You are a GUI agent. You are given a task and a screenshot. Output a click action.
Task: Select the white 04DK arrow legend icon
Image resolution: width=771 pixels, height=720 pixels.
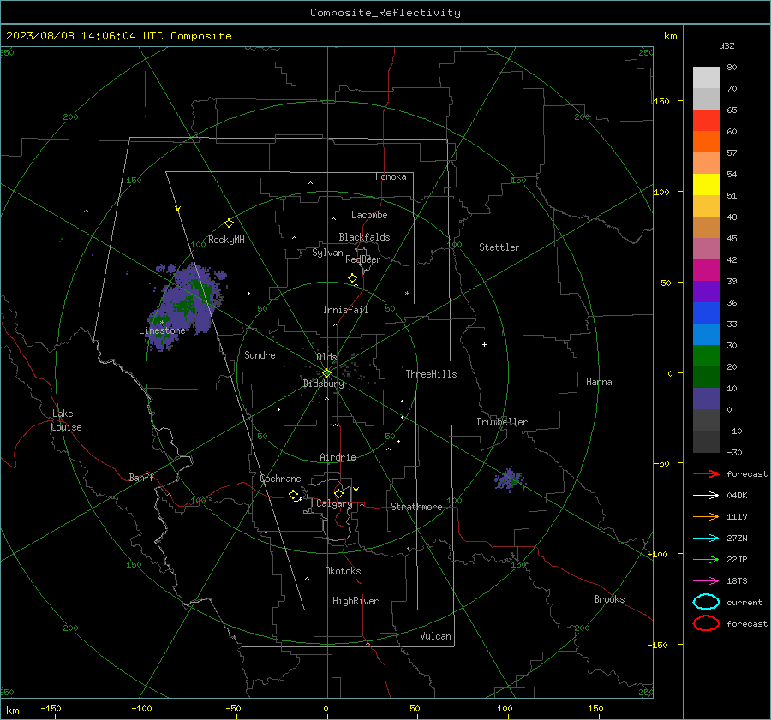[706, 495]
